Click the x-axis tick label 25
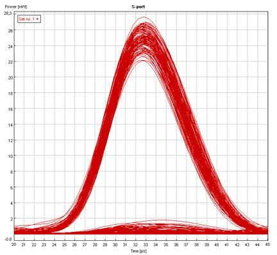This screenshot has width=277, height=255. (65, 245)
